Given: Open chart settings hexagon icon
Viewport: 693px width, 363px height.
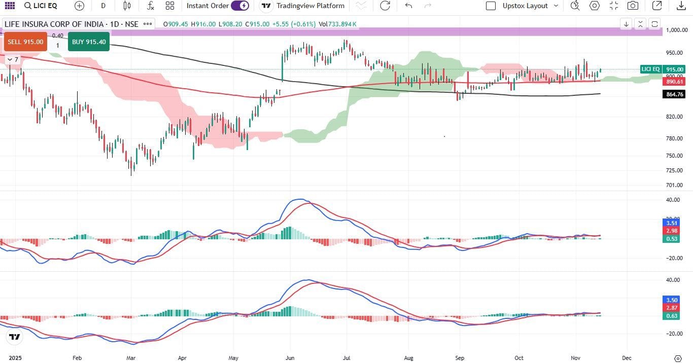Looking at the screenshot, I should coord(595,6).
